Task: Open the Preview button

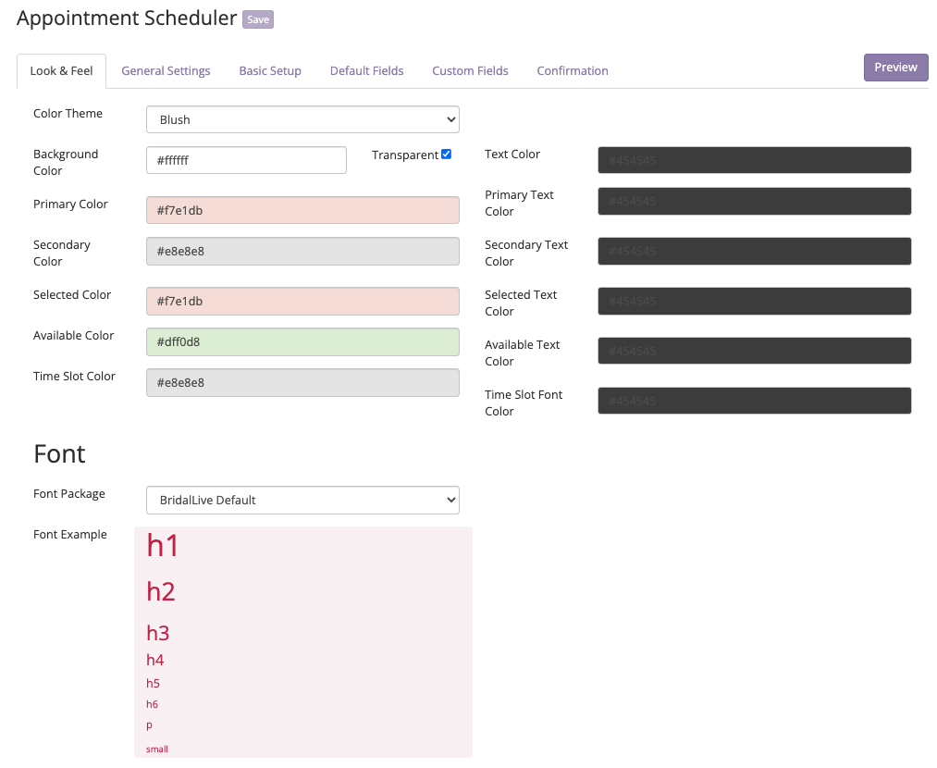Action: pyautogui.click(x=895, y=68)
